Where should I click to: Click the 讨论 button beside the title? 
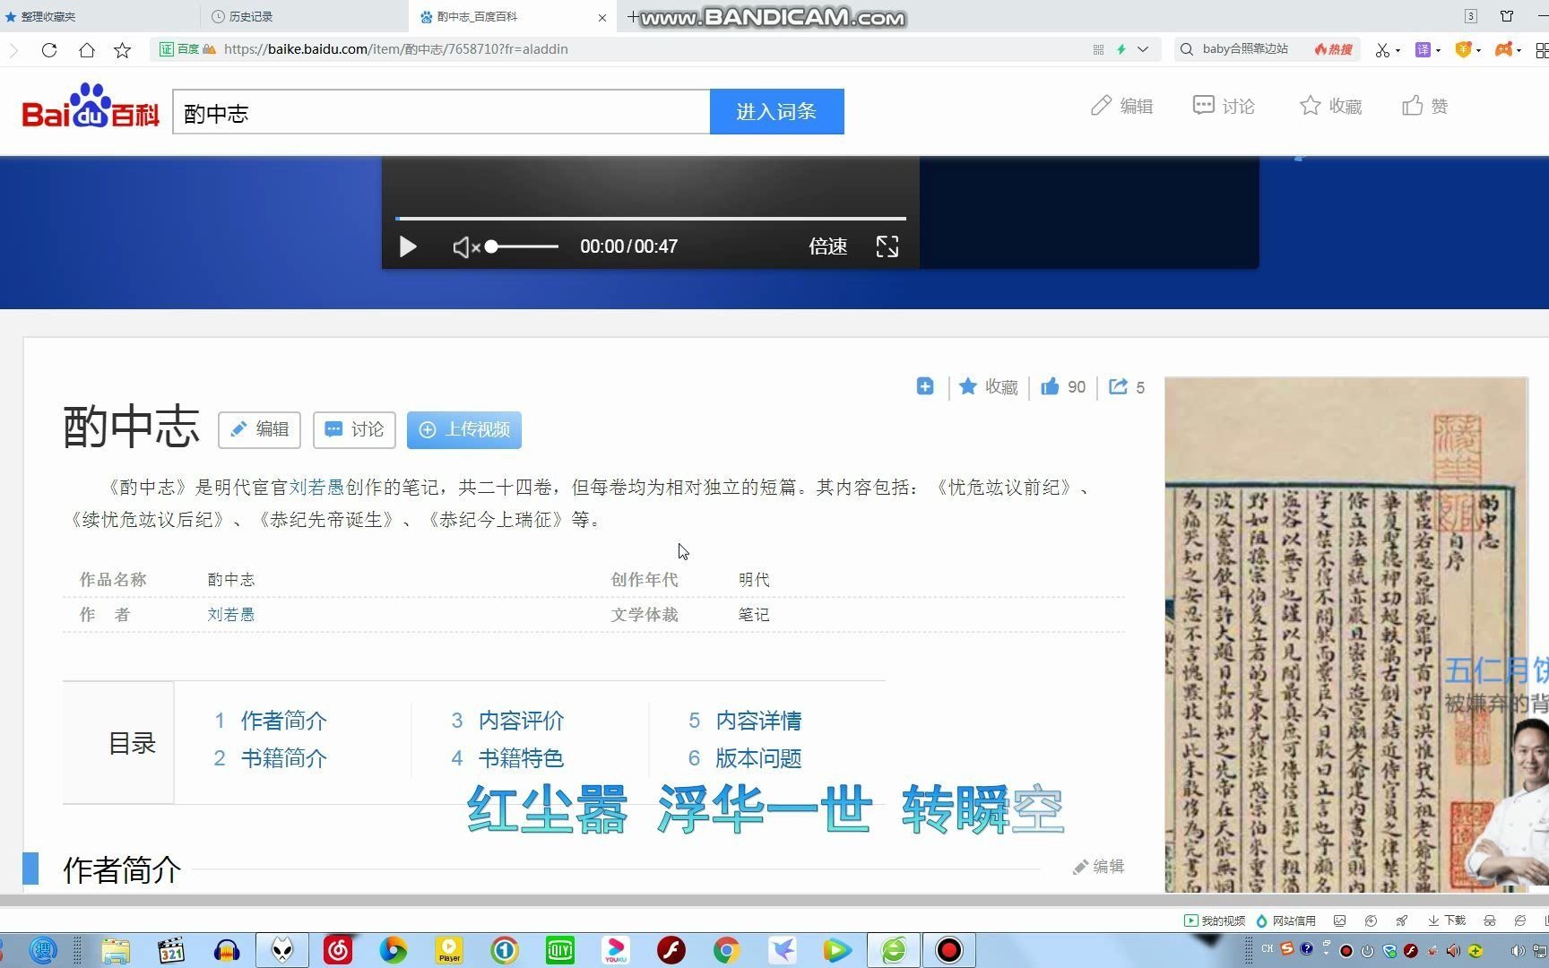tap(354, 429)
